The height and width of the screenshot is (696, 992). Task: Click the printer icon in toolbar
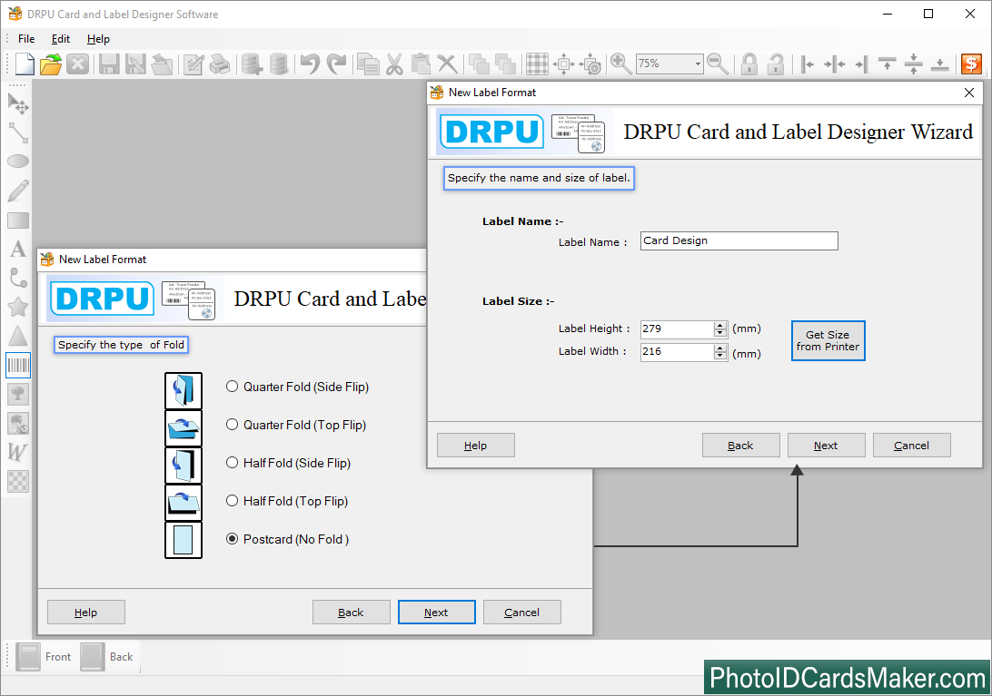220,64
